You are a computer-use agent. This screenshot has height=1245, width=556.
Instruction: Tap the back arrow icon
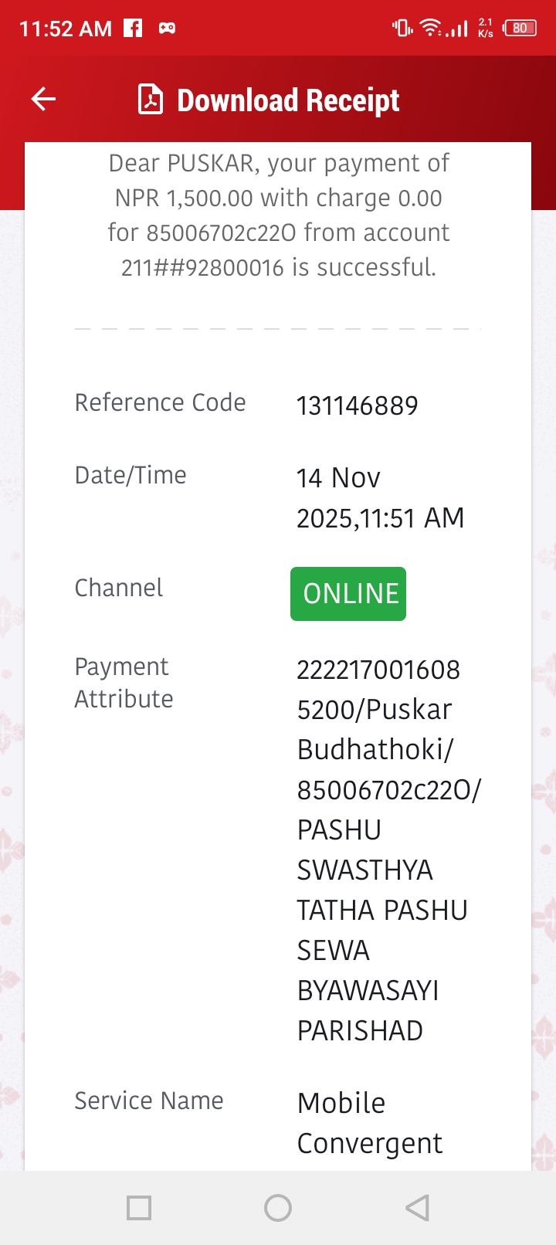point(43,99)
